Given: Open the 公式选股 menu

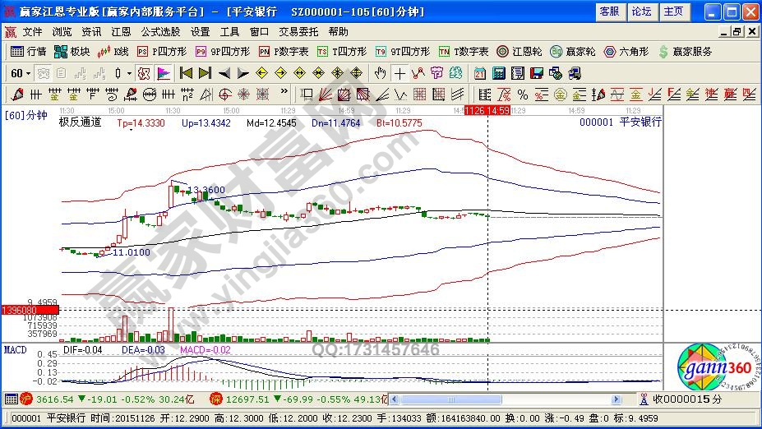Looking at the screenshot, I should click(x=160, y=31).
